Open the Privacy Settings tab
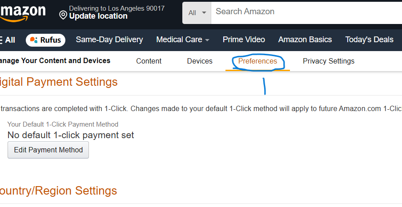The image size is (402, 207). [x=329, y=61]
